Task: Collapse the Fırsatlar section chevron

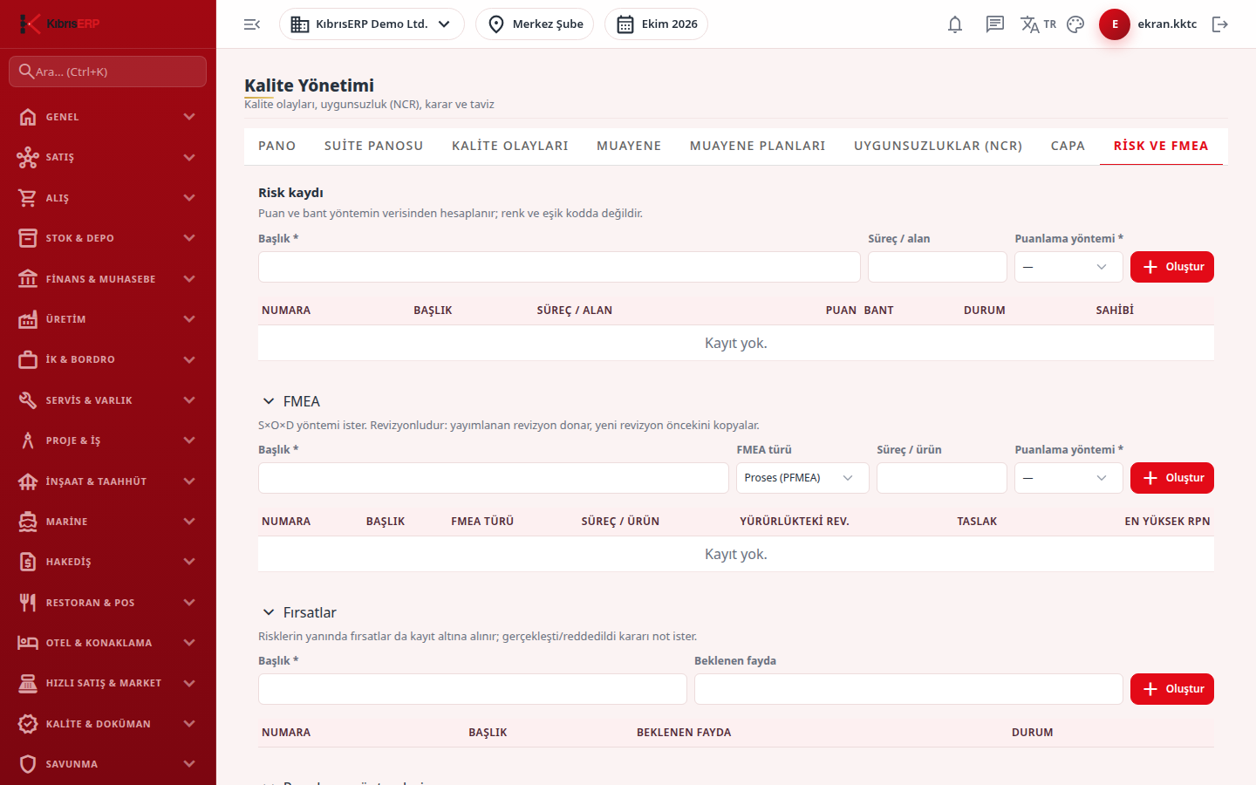Action: 269,612
